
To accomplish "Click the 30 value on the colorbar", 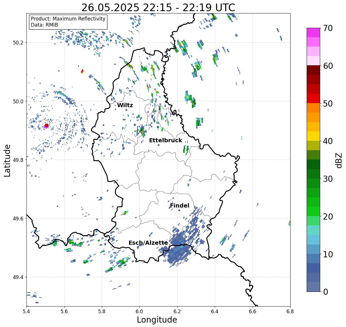I will pos(328,179).
